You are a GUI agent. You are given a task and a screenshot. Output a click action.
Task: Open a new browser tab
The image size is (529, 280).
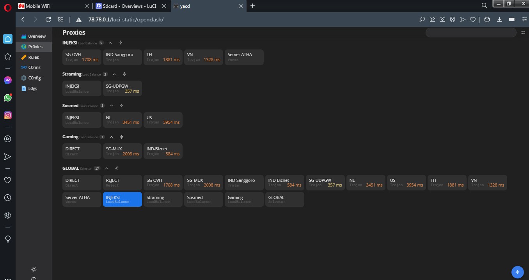252,6
